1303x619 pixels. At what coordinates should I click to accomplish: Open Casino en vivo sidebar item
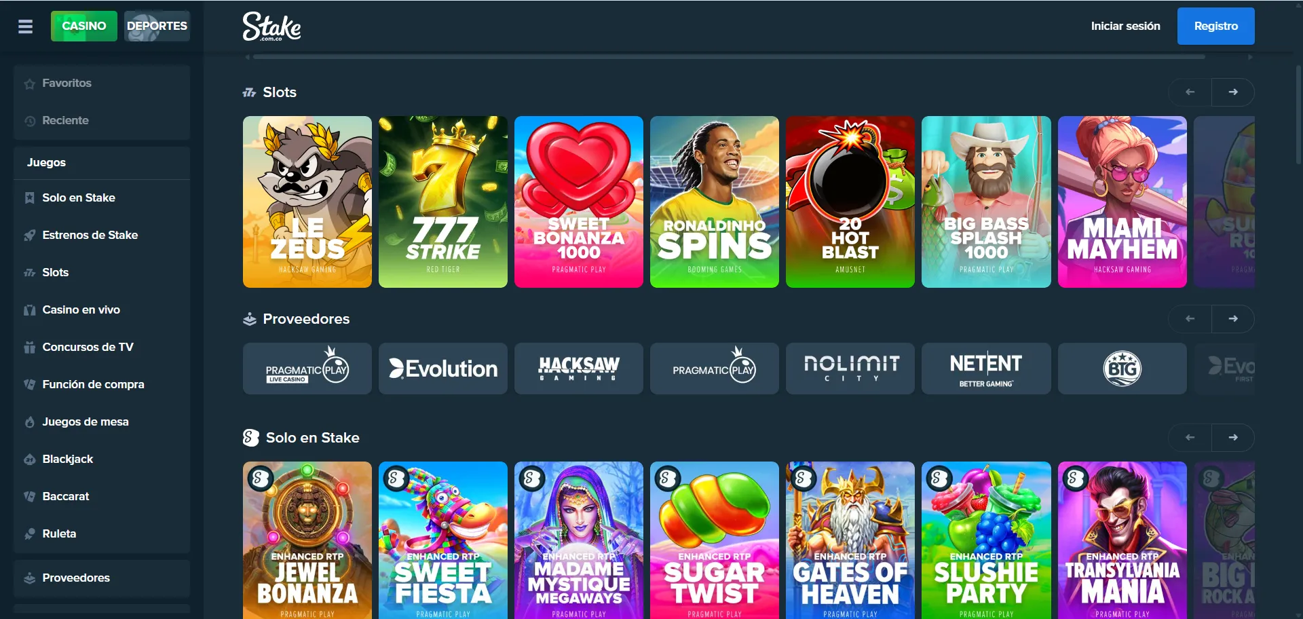(x=102, y=309)
